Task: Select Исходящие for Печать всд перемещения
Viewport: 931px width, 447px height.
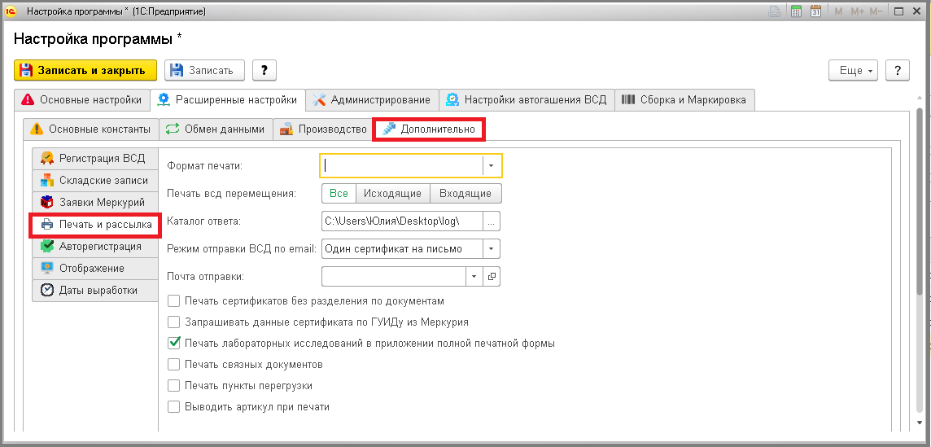Action: tap(392, 193)
